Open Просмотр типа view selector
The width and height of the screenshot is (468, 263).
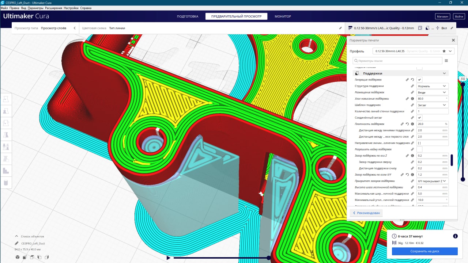45,28
